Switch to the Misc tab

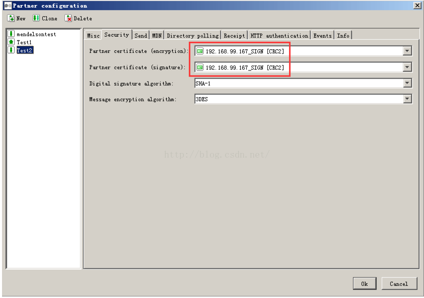coord(93,35)
